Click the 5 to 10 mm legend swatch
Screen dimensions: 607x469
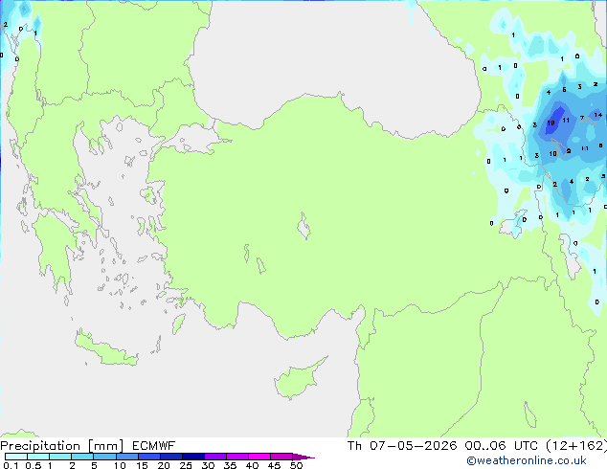tap(104, 457)
